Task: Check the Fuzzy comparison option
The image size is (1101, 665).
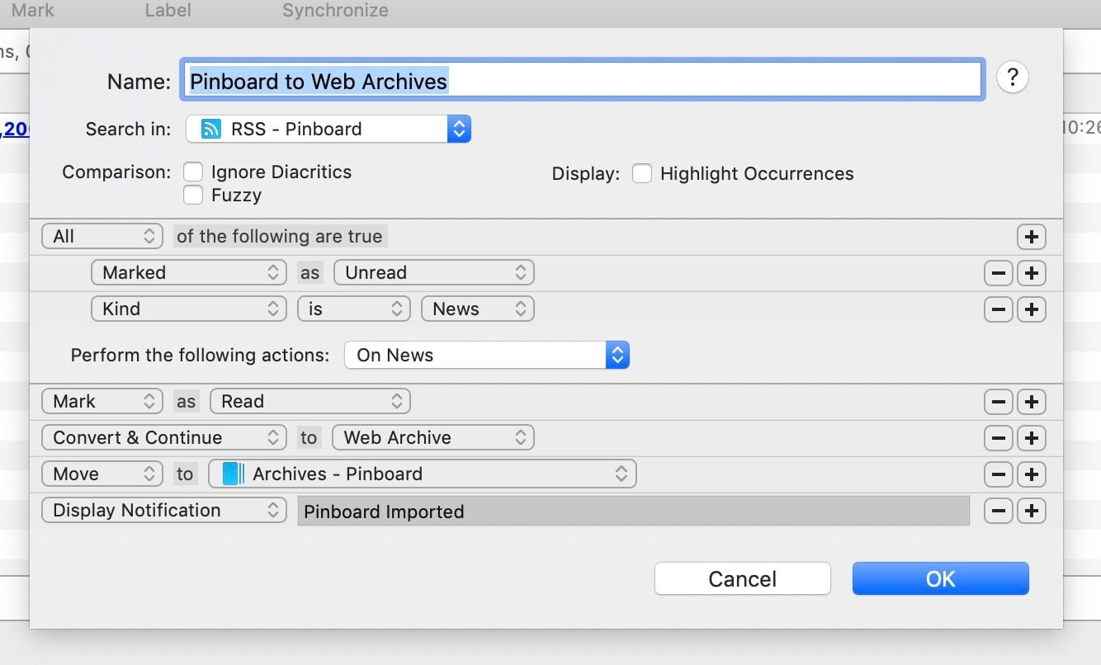Action: click(193, 195)
